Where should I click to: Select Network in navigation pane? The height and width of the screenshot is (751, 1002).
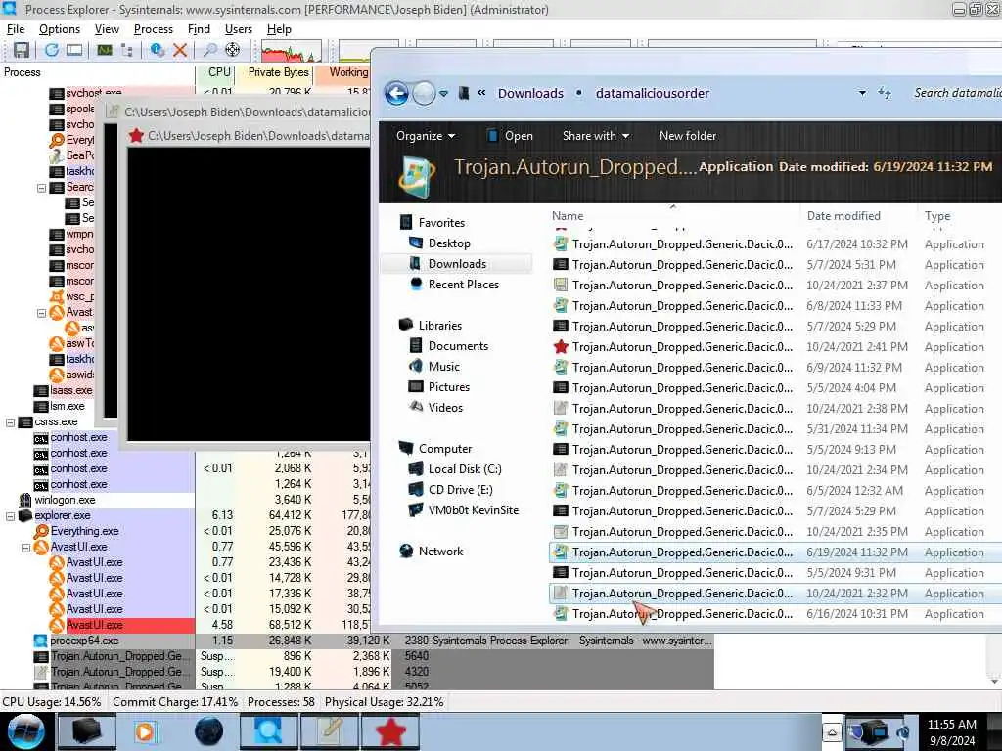[441, 552]
